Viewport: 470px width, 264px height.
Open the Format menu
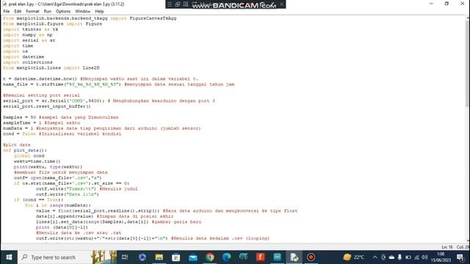coord(32,12)
